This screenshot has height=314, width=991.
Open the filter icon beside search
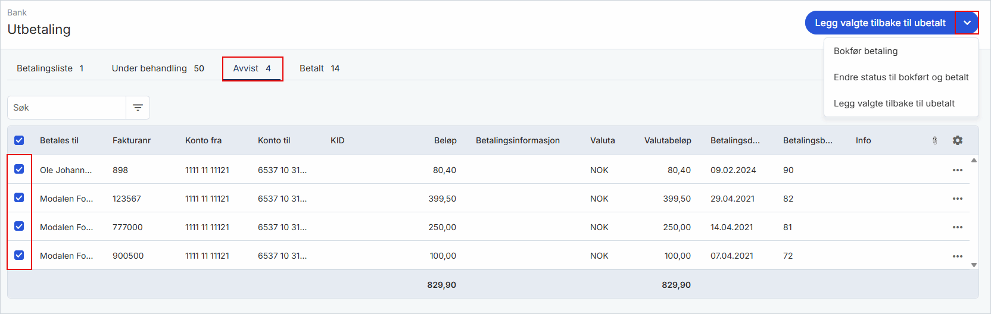point(138,108)
